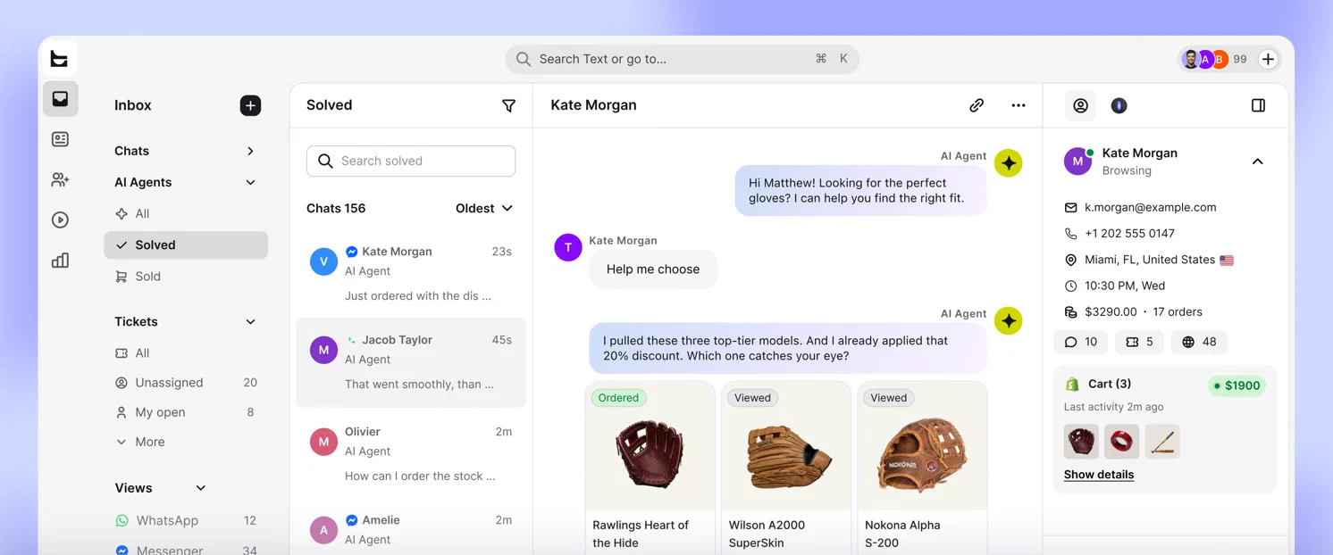Collapse the Views section chevron
This screenshot has height=555, width=1333.
click(200, 488)
